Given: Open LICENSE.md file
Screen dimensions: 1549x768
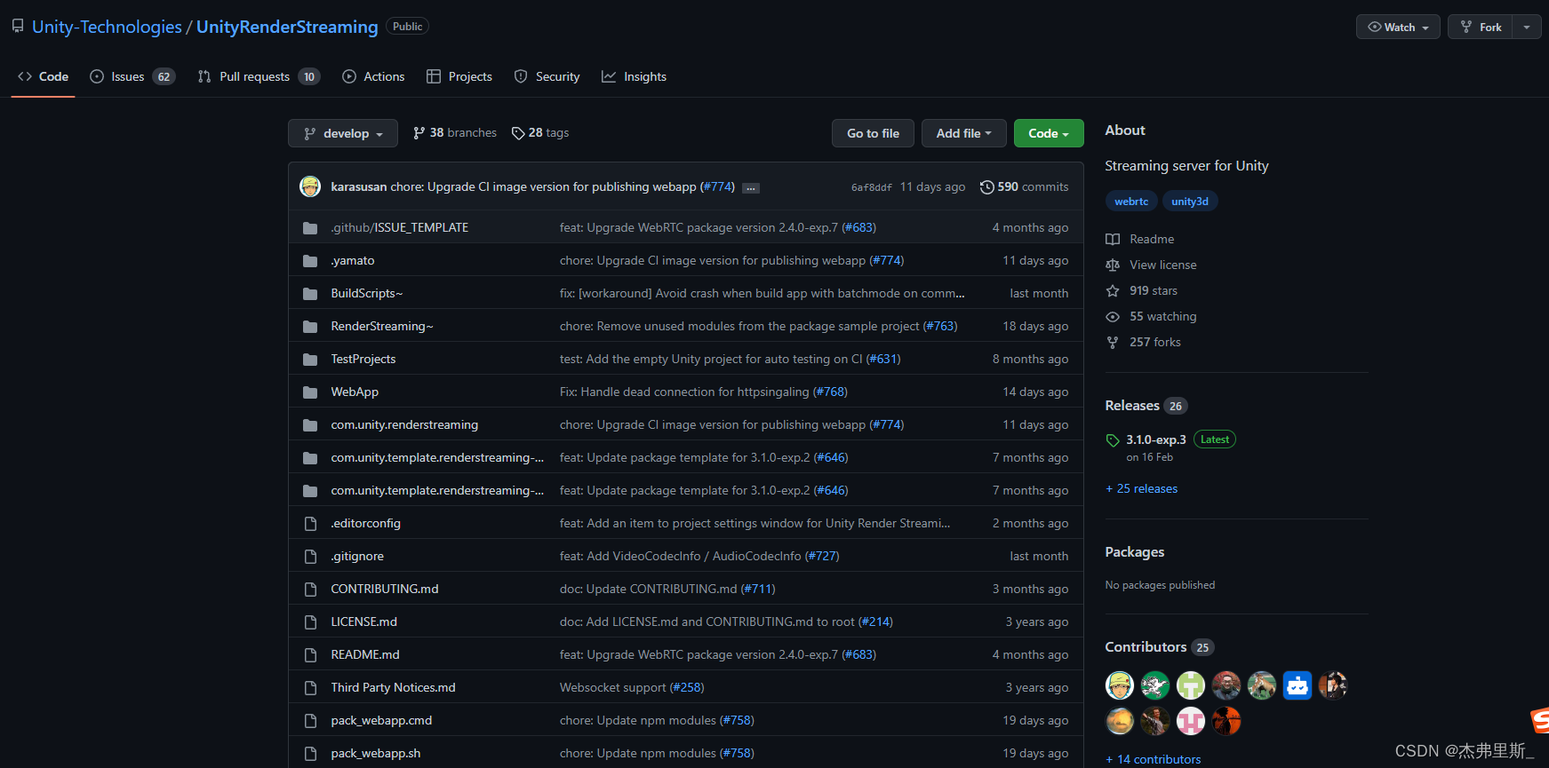Looking at the screenshot, I should tap(363, 622).
